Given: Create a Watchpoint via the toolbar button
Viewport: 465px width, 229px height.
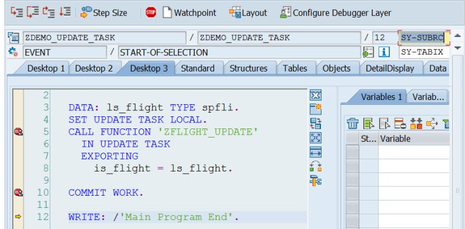Looking at the screenshot, I should pyautogui.click(x=190, y=13).
